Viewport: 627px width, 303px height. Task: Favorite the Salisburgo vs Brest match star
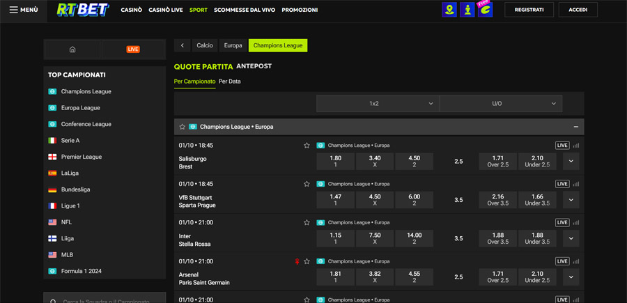(x=307, y=146)
